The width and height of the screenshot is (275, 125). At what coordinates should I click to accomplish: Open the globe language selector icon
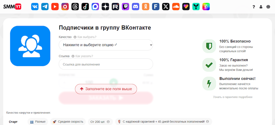(x=268, y=7)
